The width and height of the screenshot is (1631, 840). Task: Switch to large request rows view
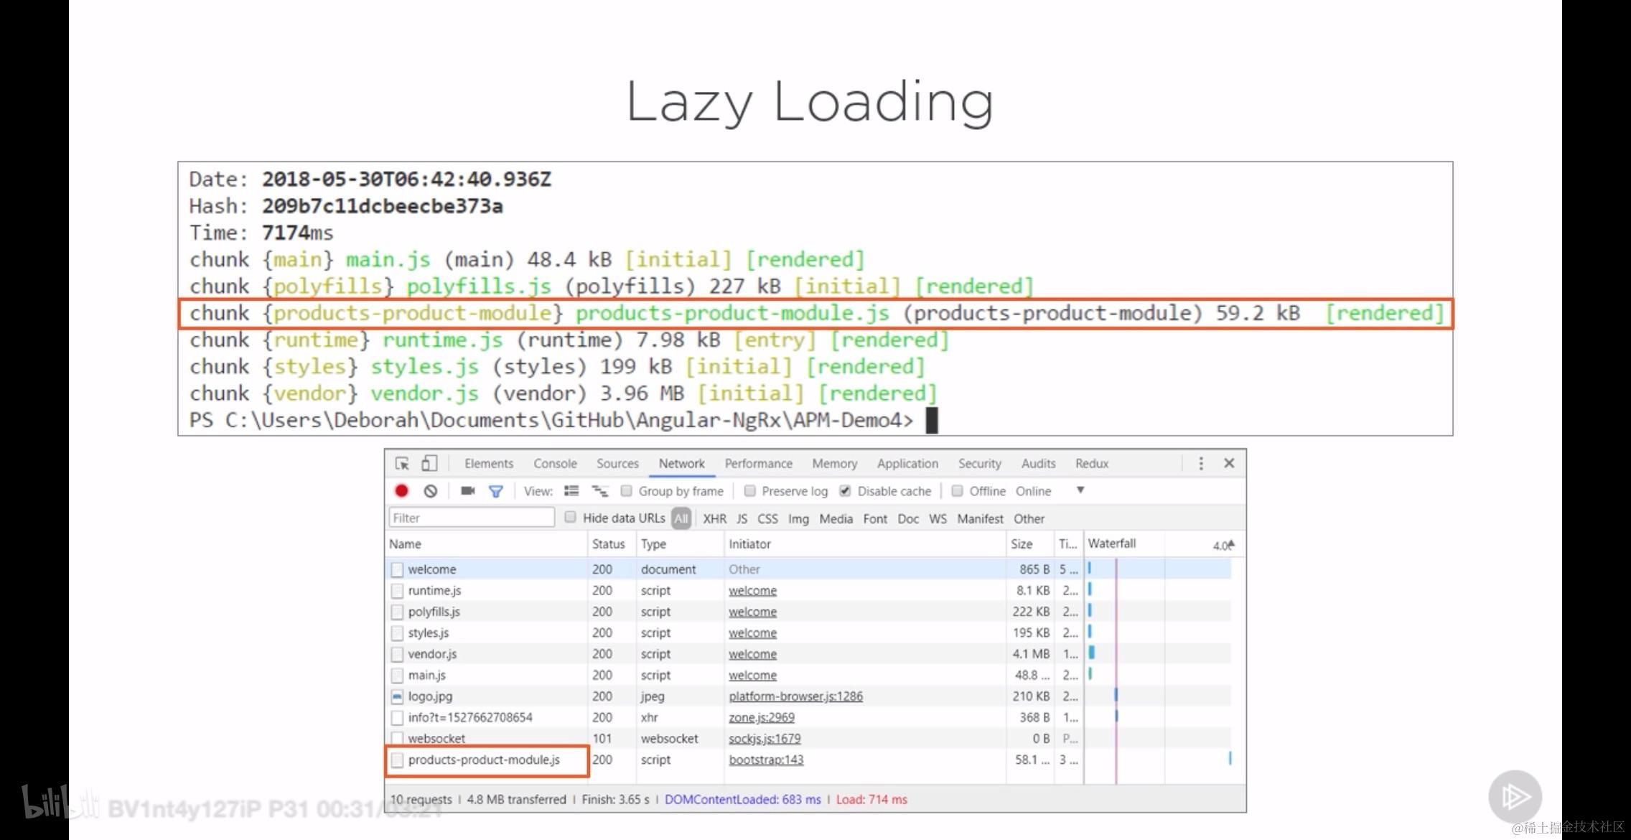point(571,491)
